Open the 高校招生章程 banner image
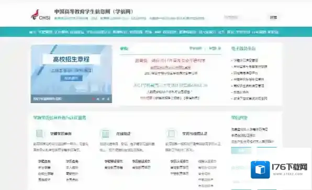Screen dimensions: 312x190 (x=71, y=74)
